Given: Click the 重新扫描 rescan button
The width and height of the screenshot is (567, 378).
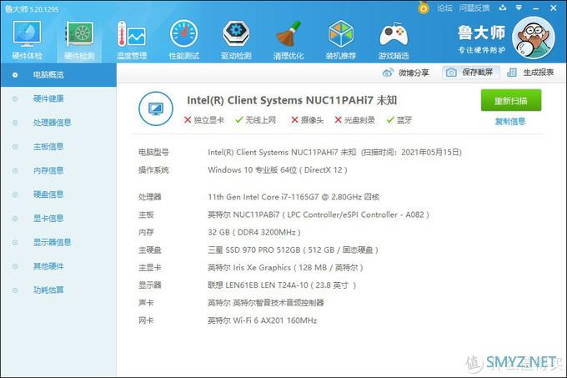Looking at the screenshot, I should pyautogui.click(x=511, y=100).
